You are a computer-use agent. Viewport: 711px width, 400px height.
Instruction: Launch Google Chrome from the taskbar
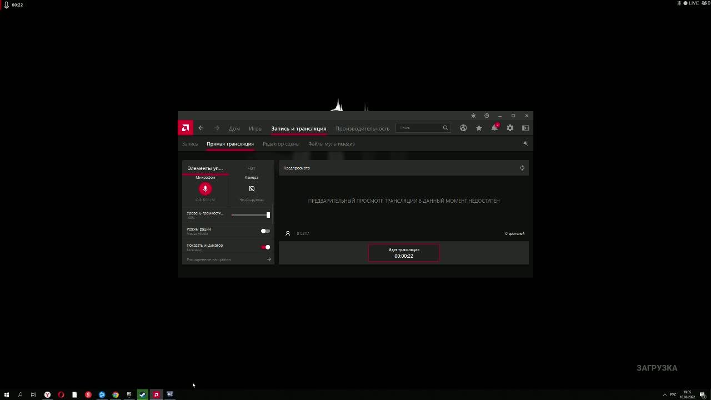coord(116,394)
